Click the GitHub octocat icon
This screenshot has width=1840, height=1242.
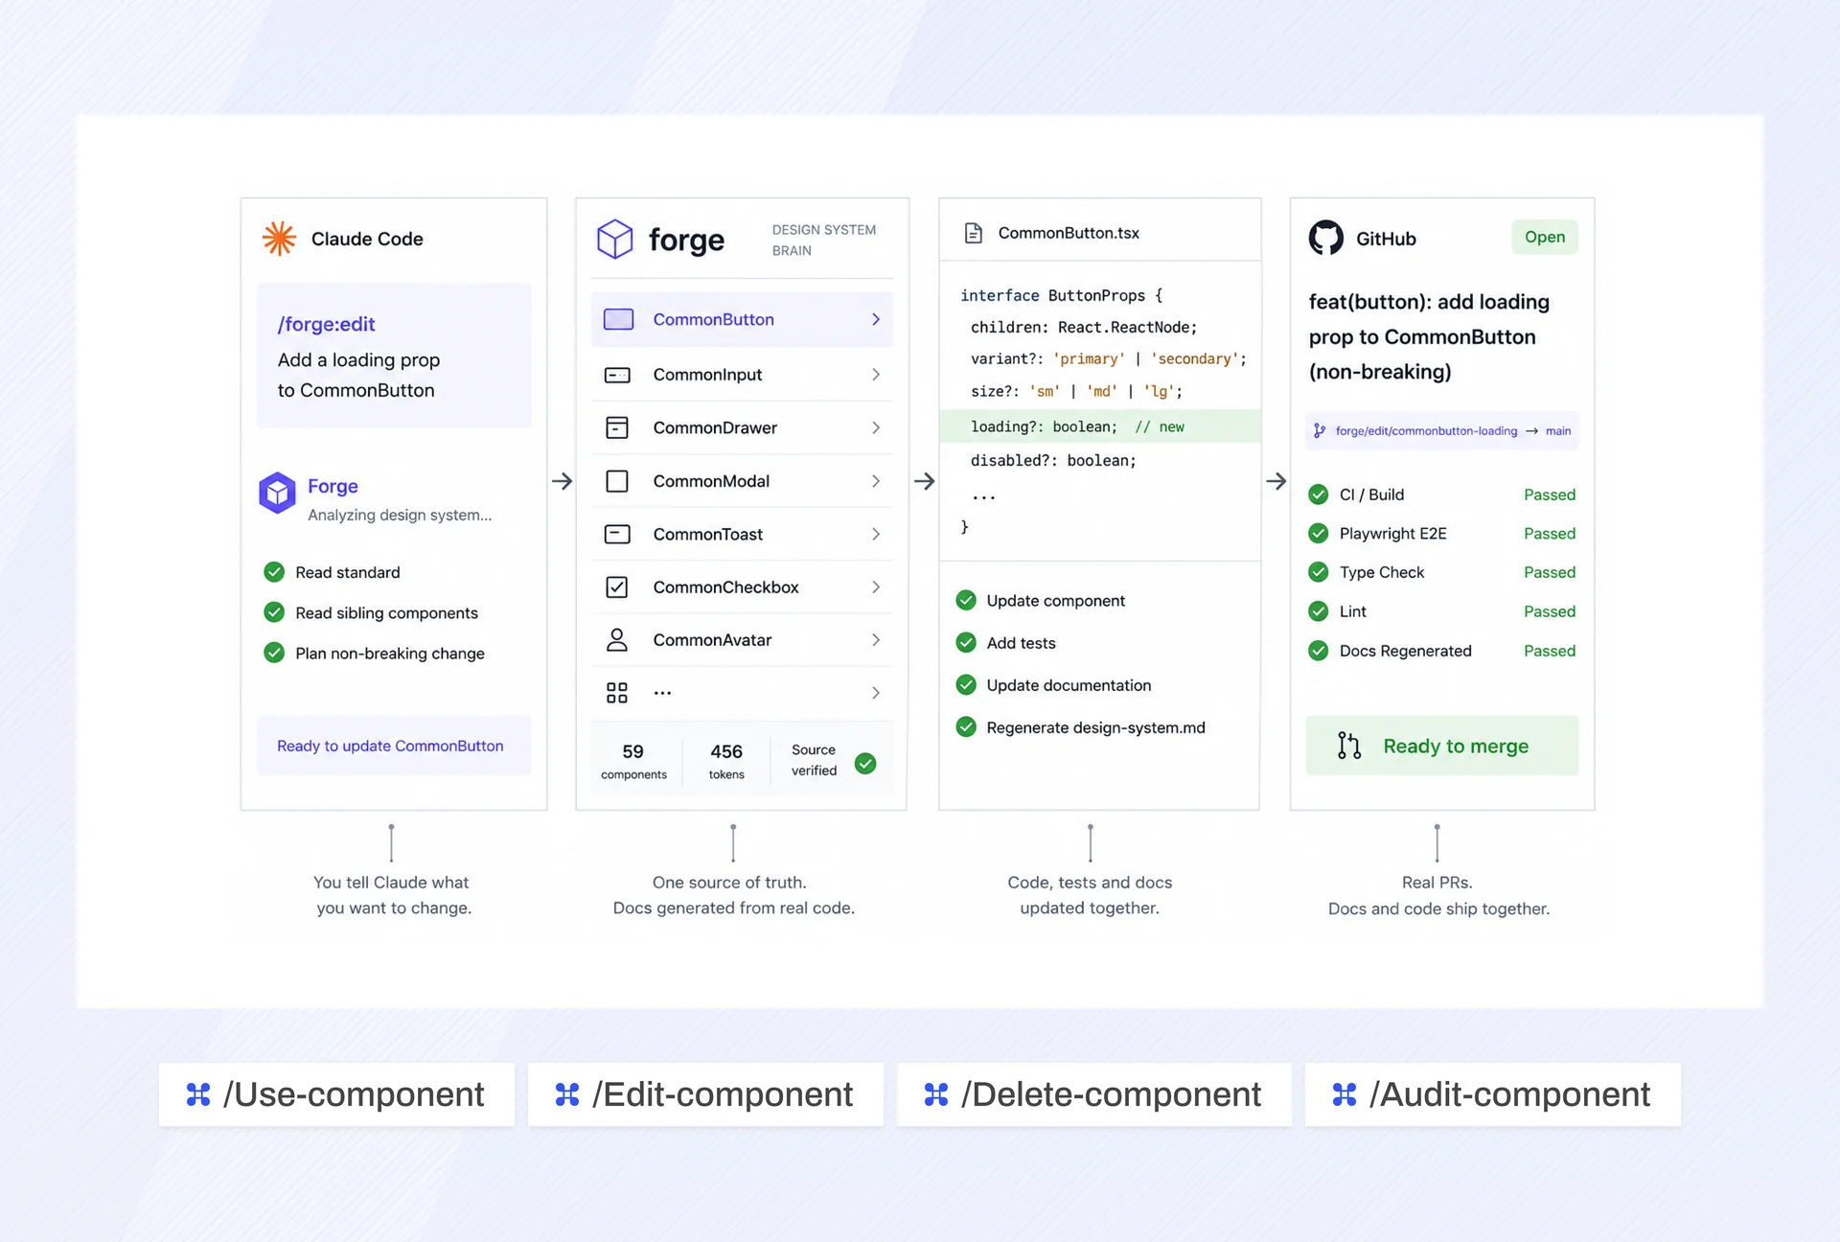1326,238
